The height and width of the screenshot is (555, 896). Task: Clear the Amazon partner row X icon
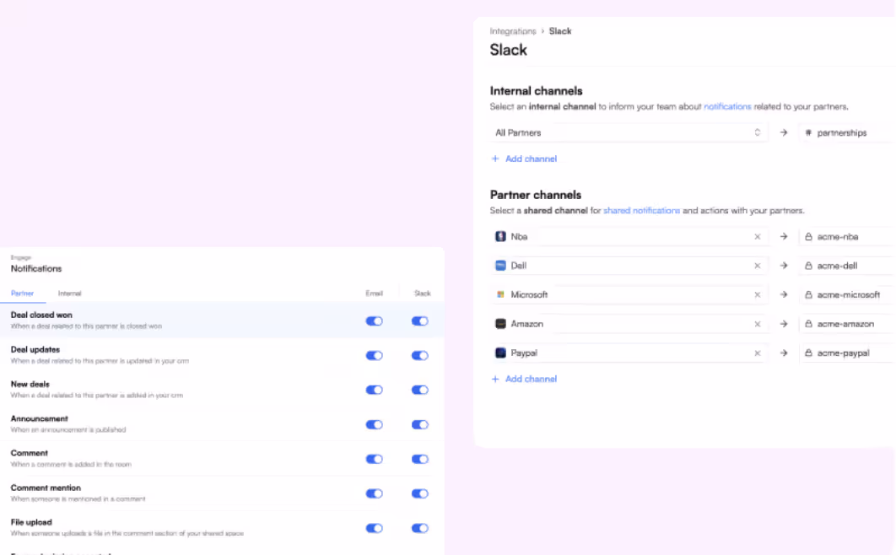tap(757, 324)
